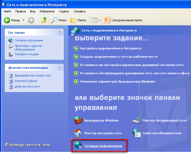The image size is (191, 155).
Task: Open the Избранное menu
Action: (47, 11)
